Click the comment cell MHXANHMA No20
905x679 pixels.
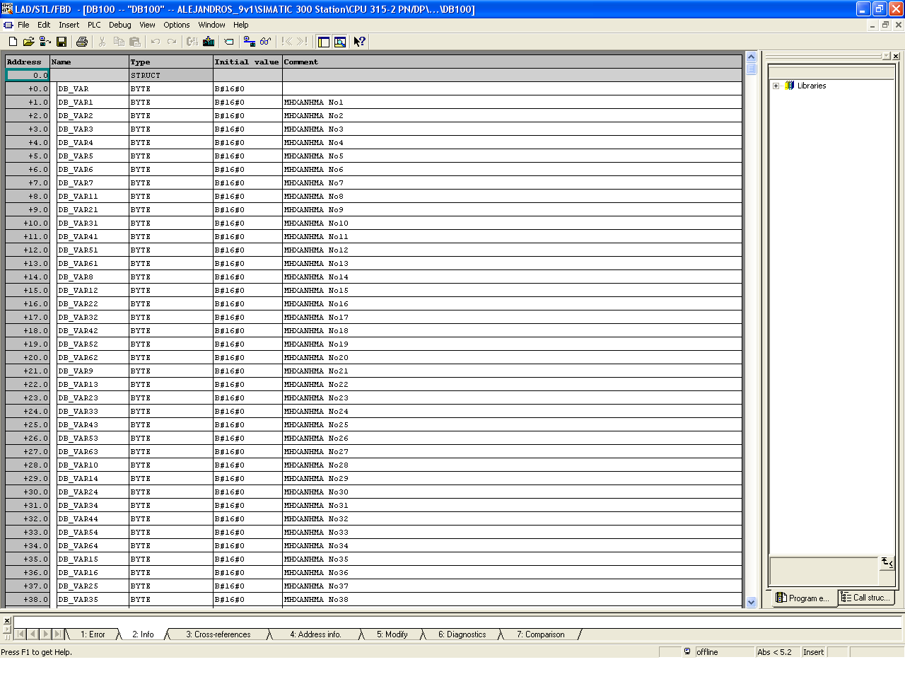(x=513, y=358)
